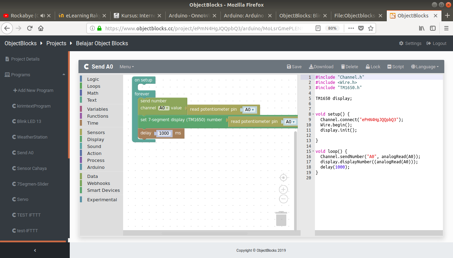Click Add New Program in sidebar
The width and height of the screenshot is (453, 258).
pos(33,91)
